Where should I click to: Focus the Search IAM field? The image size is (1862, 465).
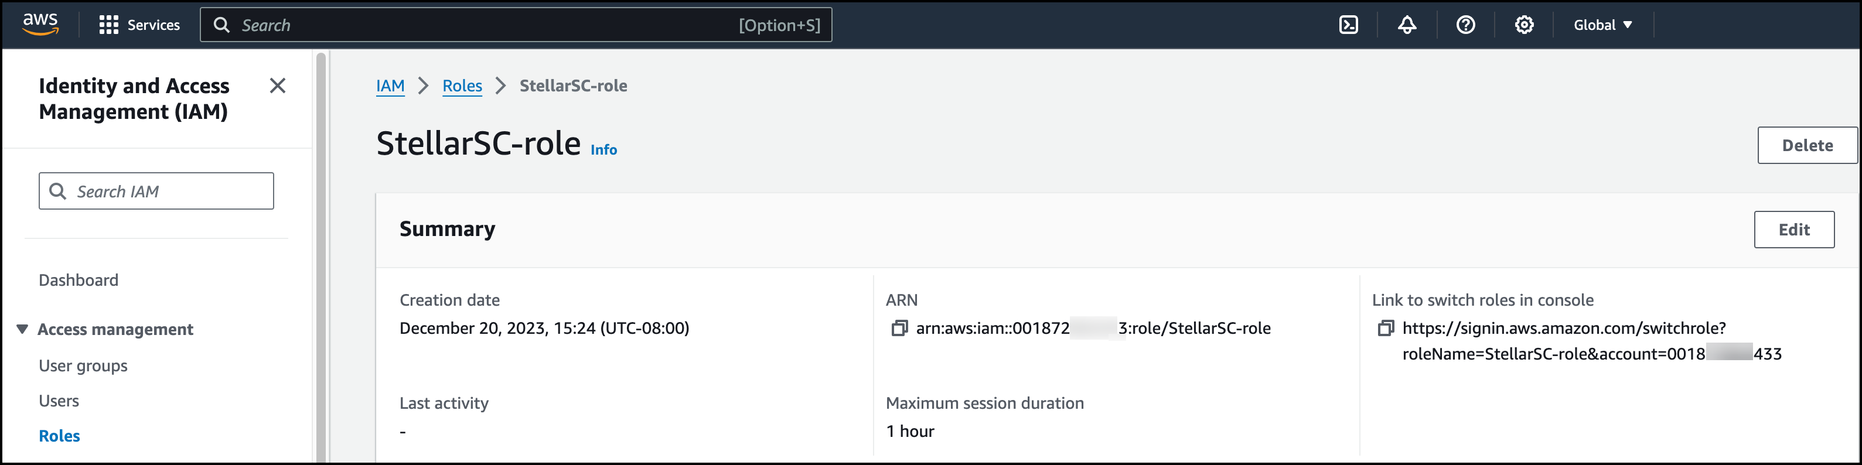click(x=166, y=192)
